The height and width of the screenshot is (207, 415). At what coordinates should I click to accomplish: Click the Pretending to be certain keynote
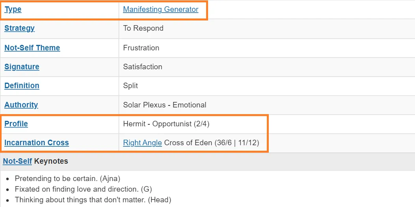pyautogui.click(x=67, y=178)
